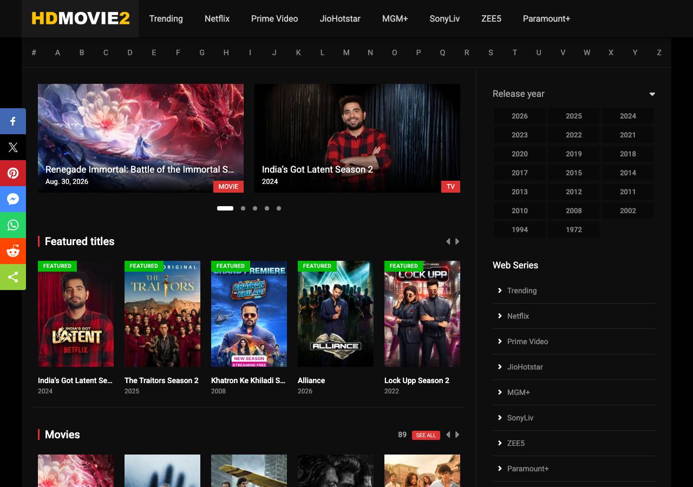Viewport: 693px width, 487px height.
Task: Click the MOVIE tag on Renegade banner
Action: click(228, 187)
